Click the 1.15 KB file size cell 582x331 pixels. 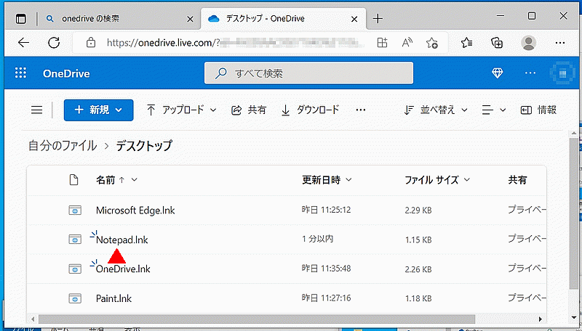pyautogui.click(x=418, y=240)
